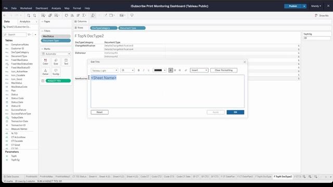Close the Edit Title dialog

[x=245, y=62]
